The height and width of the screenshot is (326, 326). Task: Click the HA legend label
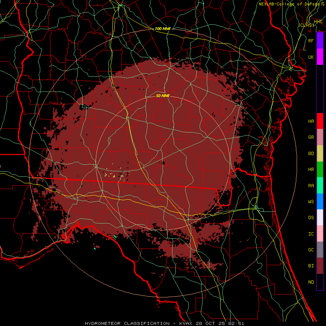[311, 121]
